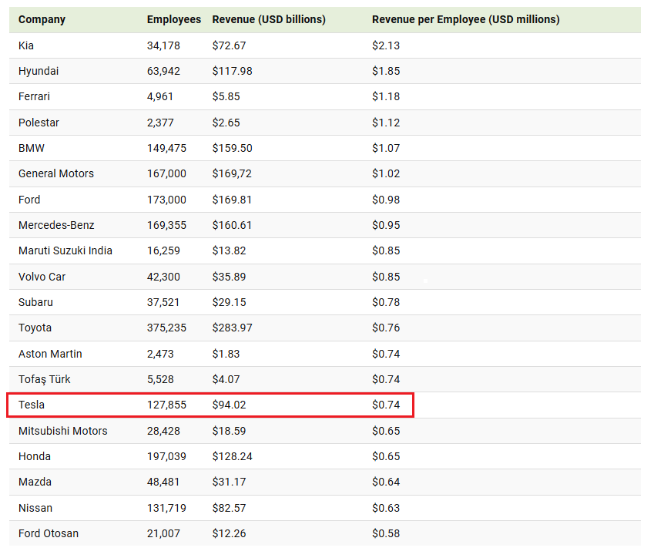
Task: Select Aston Martin's $0.74 per-employee value
Action: (x=386, y=355)
